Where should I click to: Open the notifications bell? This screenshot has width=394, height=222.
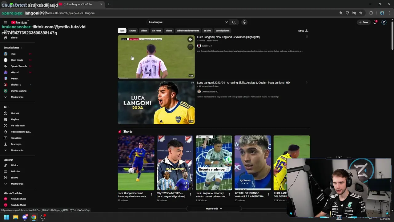click(x=375, y=22)
